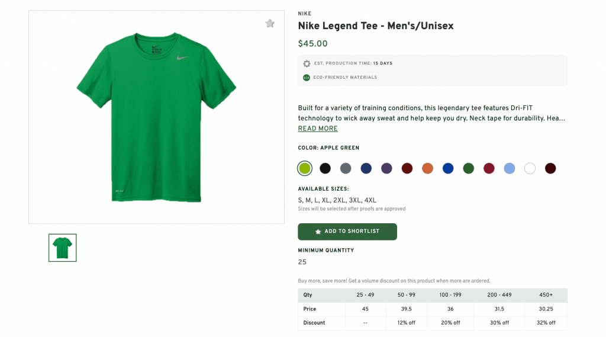Click the Nike swoosh logo on shirt
The width and height of the screenshot is (606, 337).
[182, 57]
